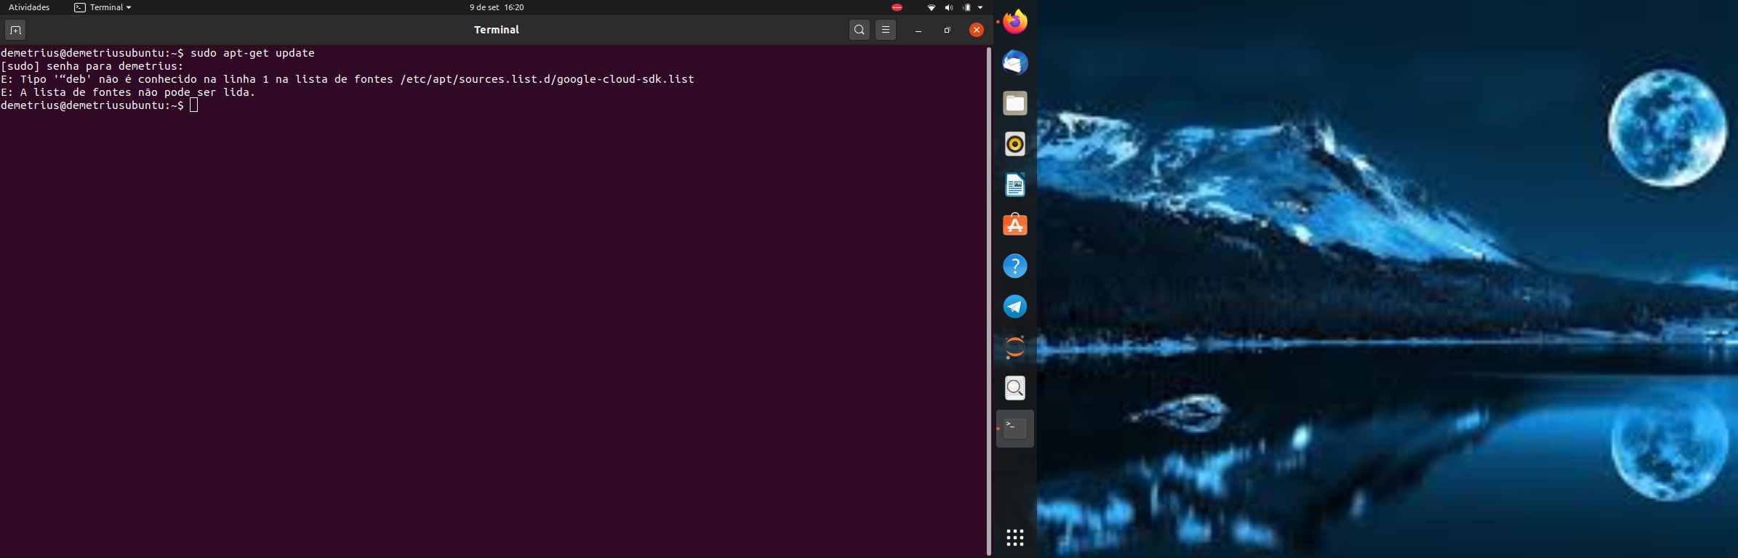Click the red do-not-disturb indicator
The width and height of the screenshot is (1738, 558).
(897, 7)
